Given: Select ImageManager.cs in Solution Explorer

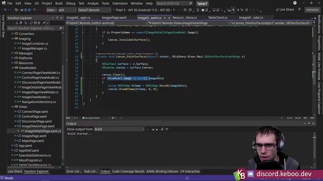Looking at the screenshot, I should [34, 48].
